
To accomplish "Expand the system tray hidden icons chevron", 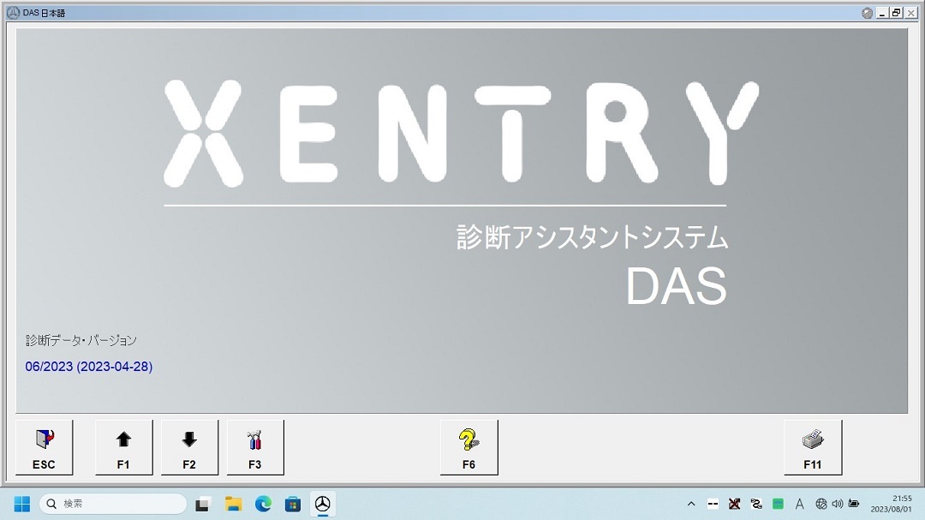I will (691, 504).
